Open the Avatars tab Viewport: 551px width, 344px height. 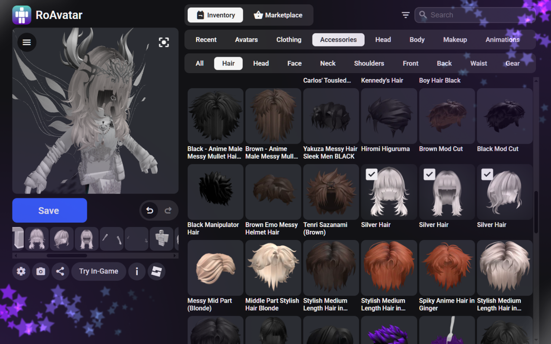tap(246, 40)
